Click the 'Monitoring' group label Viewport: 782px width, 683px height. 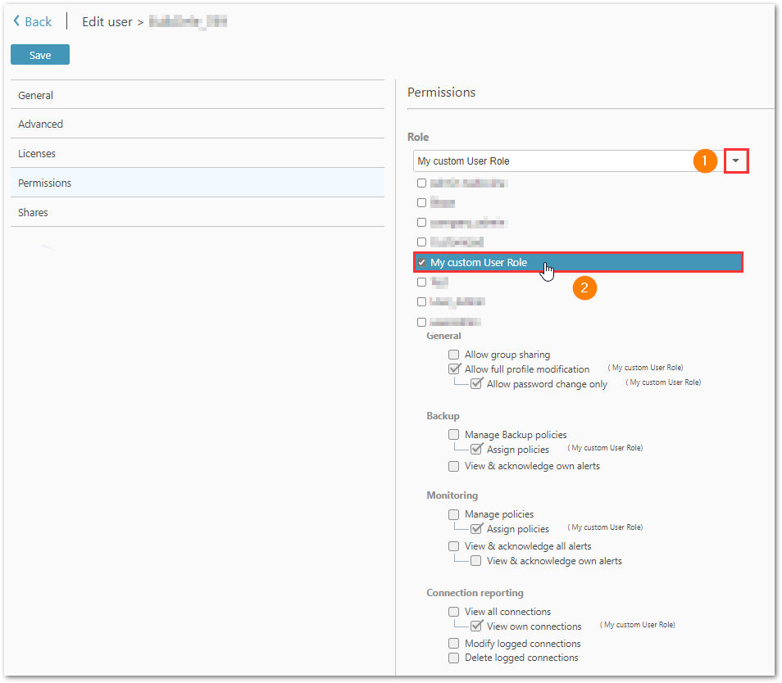tap(452, 495)
